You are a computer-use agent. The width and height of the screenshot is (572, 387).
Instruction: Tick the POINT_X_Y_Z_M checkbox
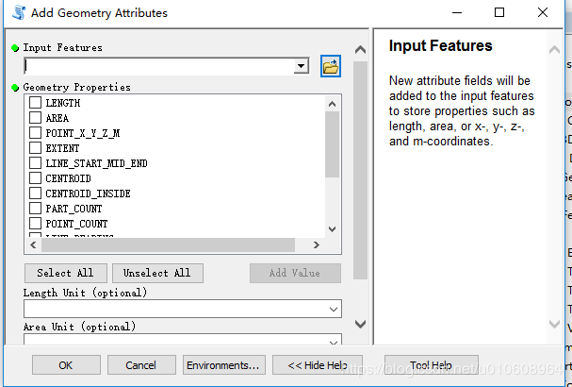(36, 133)
